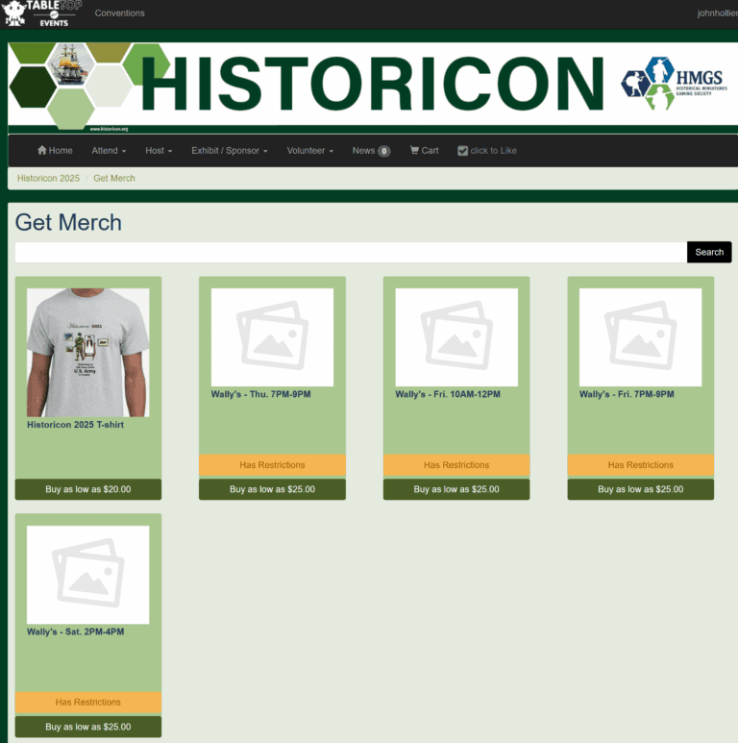This screenshot has height=743, width=738.
Task: Open the Cart icon link
Action: pos(415,151)
